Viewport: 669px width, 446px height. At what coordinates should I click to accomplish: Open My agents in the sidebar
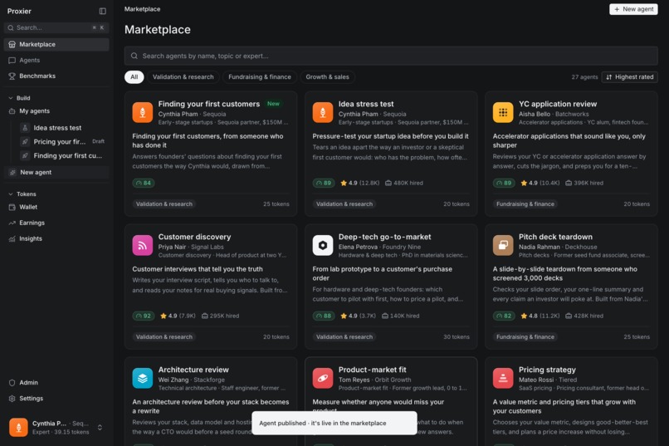click(x=56, y=111)
